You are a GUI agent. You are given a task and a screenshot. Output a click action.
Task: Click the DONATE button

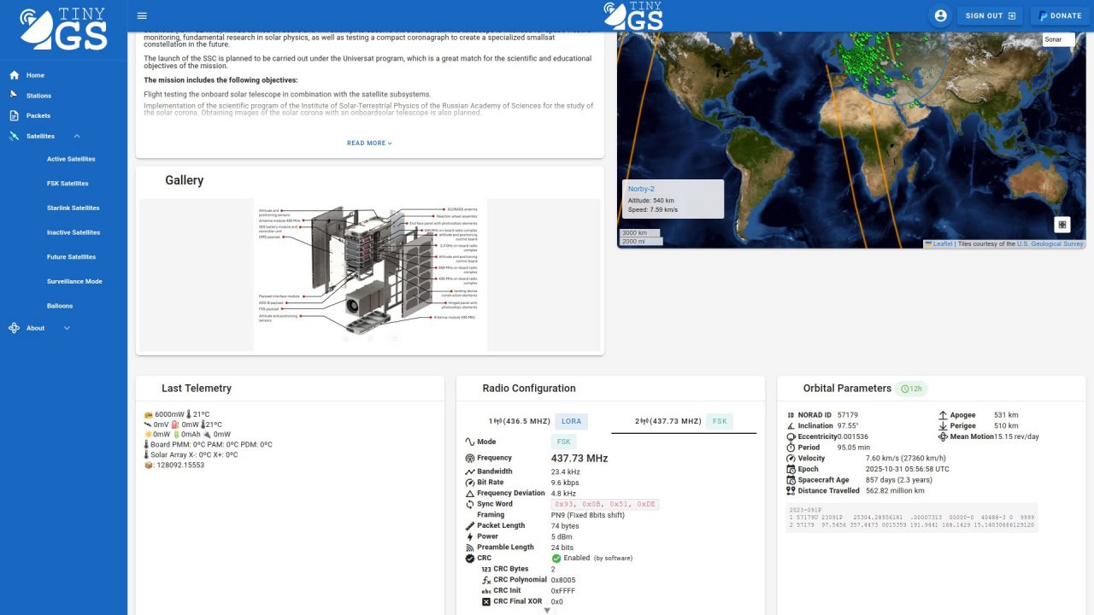click(1061, 15)
